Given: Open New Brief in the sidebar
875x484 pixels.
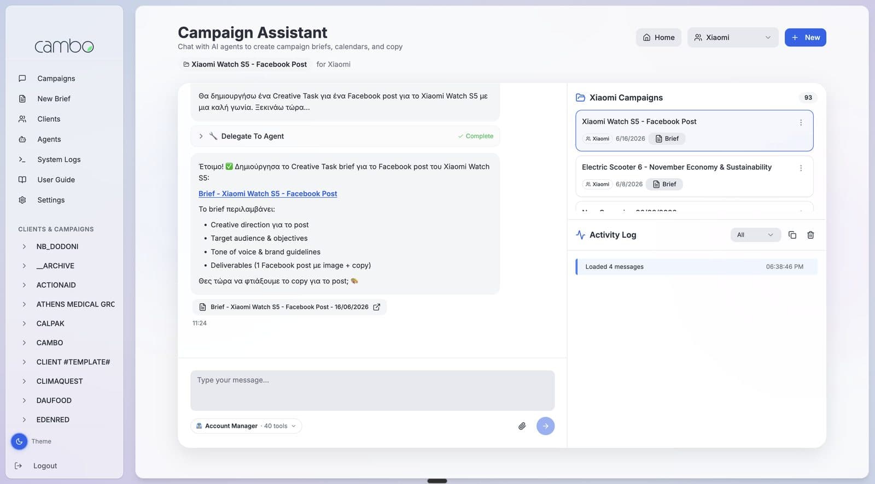Looking at the screenshot, I should pos(54,99).
